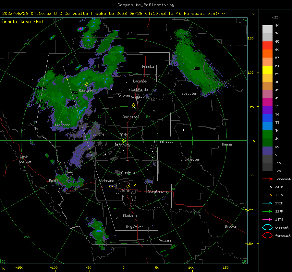Click the Cochrane town label

[106, 181]
